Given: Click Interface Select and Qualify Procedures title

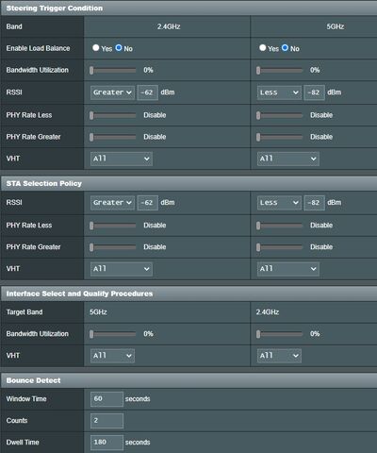Looking at the screenshot, I should point(79,294).
